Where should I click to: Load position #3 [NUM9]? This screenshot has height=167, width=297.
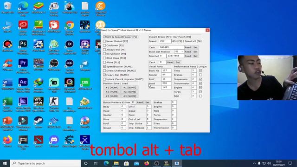click(x=130, y=96)
